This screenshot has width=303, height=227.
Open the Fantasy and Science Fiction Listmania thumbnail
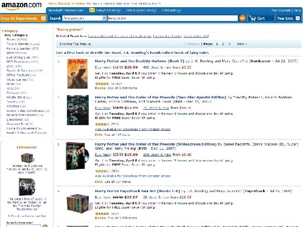point(28,158)
